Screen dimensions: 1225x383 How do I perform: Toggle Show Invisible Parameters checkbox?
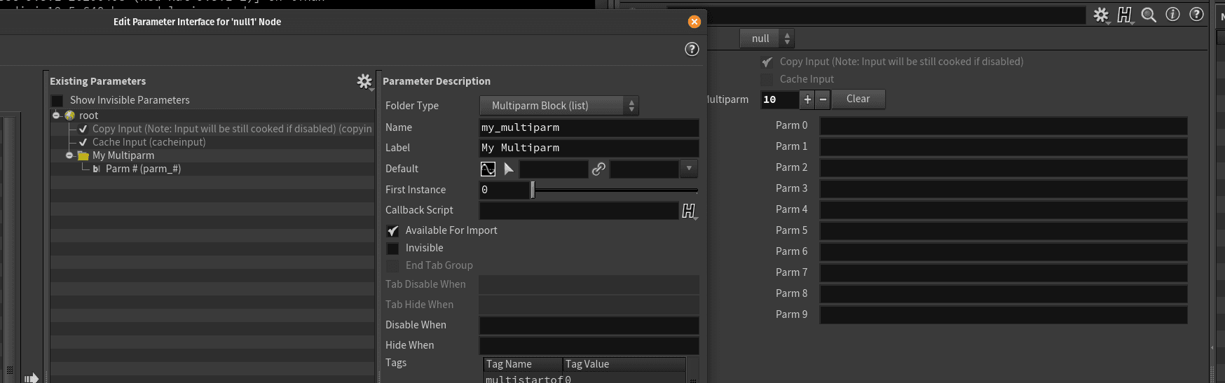(x=57, y=101)
